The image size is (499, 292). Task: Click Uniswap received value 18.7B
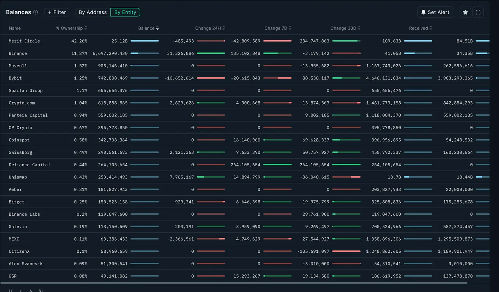394,177
